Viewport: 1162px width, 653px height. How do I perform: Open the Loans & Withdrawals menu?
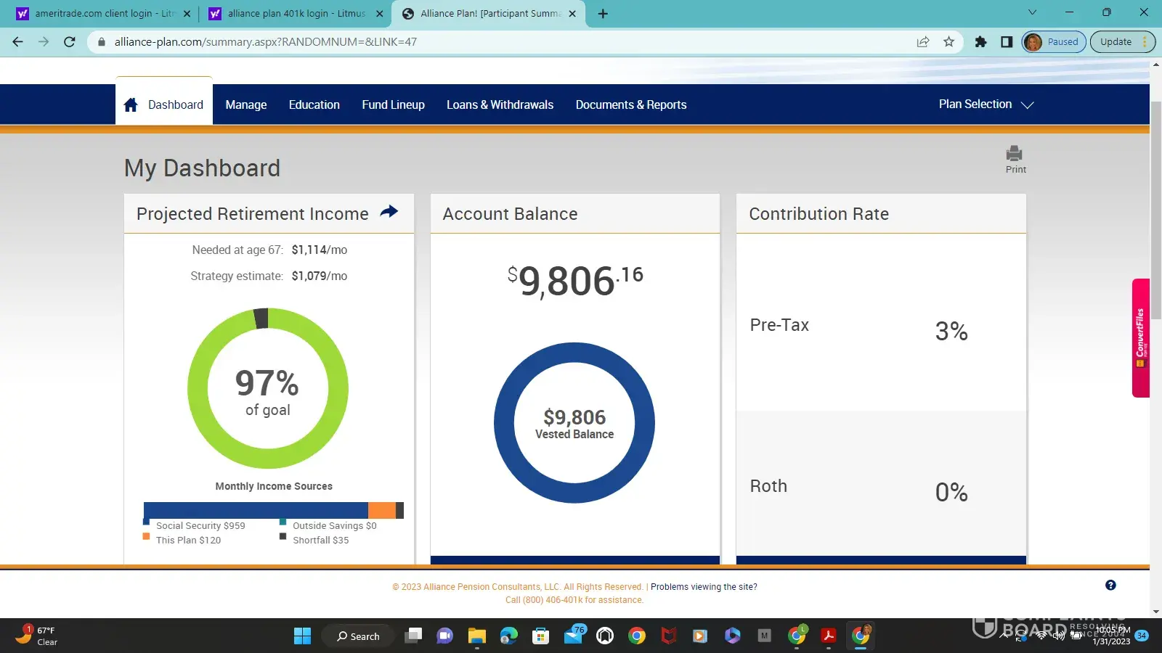point(500,105)
